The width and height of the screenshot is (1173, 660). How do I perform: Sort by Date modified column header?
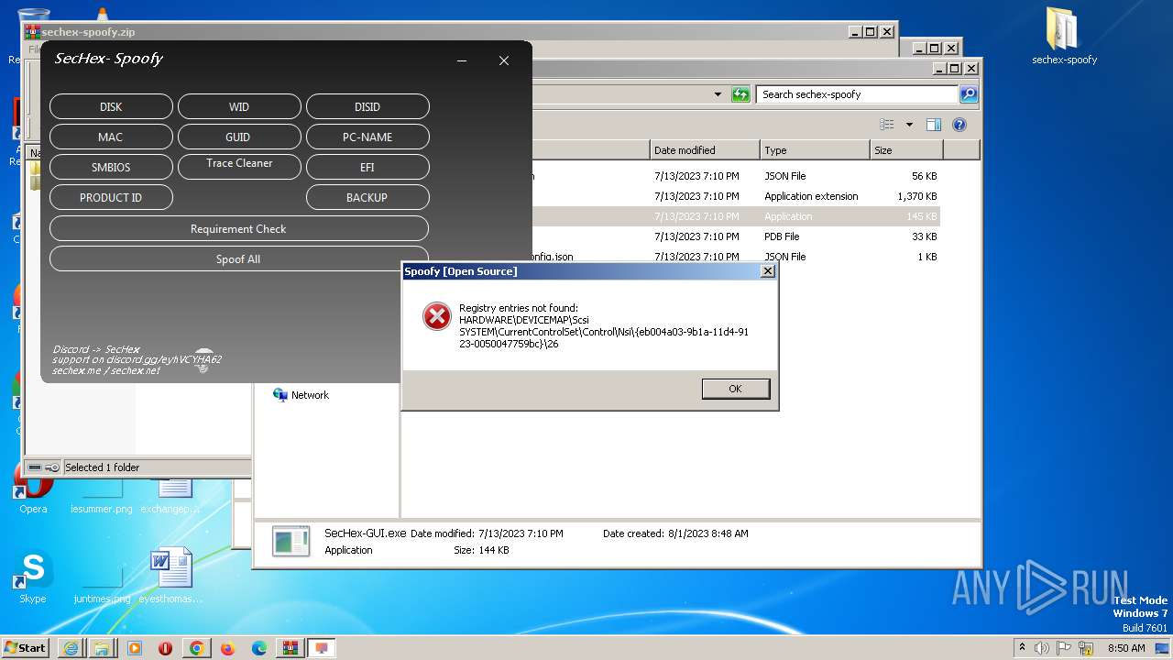(x=705, y=150)
